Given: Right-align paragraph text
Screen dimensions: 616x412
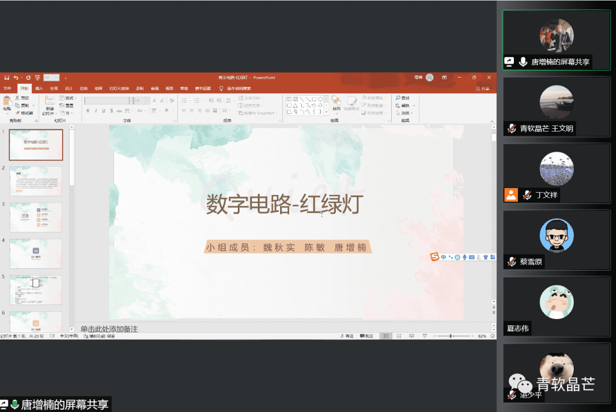Looking at the screenshot, I should point(200,111).
